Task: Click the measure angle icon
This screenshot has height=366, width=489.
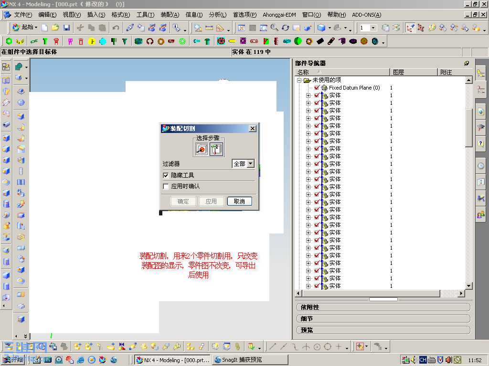Action: (x=220, y=28)
